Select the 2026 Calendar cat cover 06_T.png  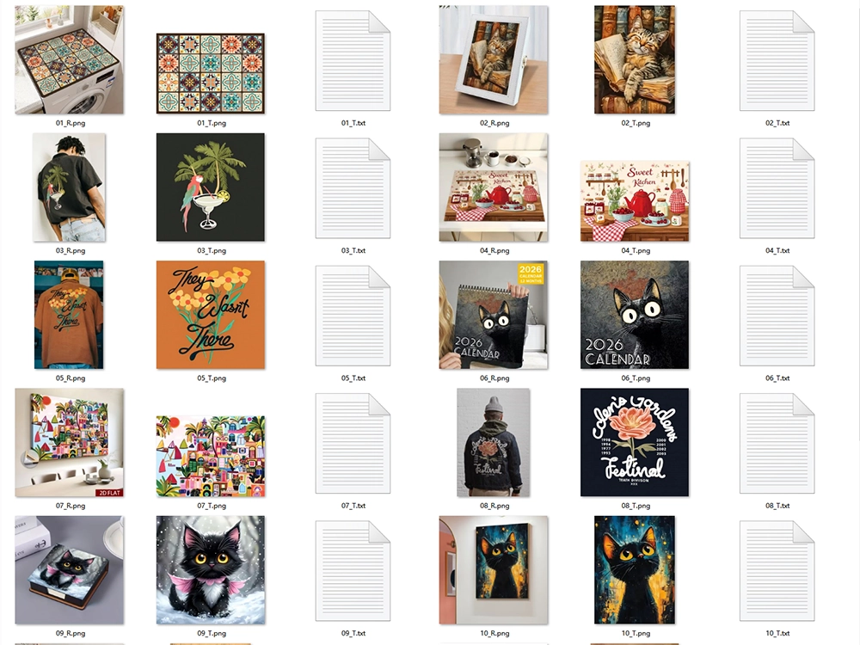[635, 315]
